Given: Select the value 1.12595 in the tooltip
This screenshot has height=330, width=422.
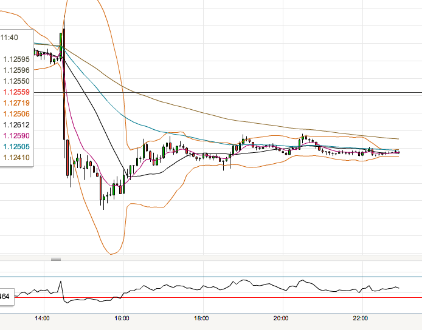Looking at the screenshot, I should tap(16, 59).
